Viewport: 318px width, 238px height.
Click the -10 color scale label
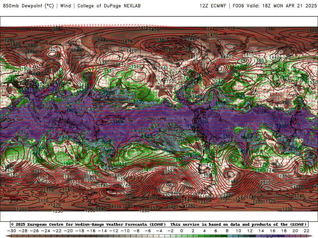click(125, 231)
